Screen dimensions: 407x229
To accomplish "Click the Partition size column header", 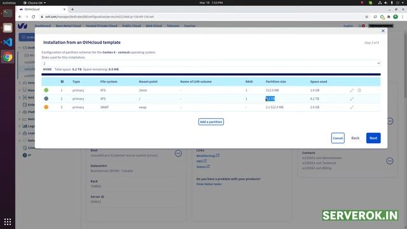I will tap(275, 81).
